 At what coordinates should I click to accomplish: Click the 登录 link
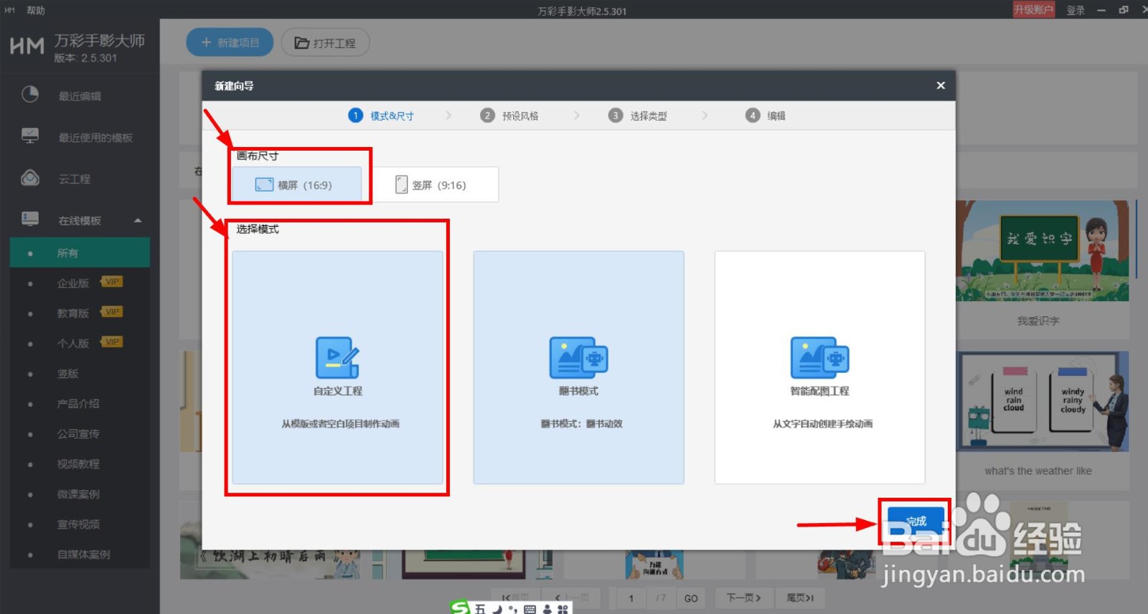1076,10
